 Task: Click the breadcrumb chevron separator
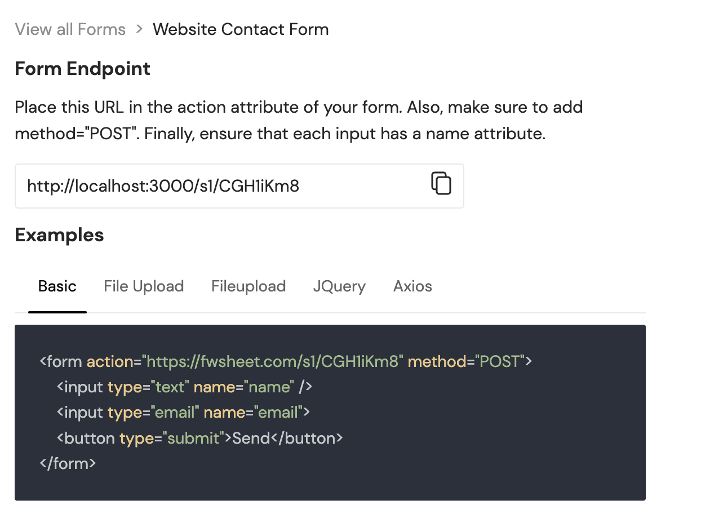(139, 29)
